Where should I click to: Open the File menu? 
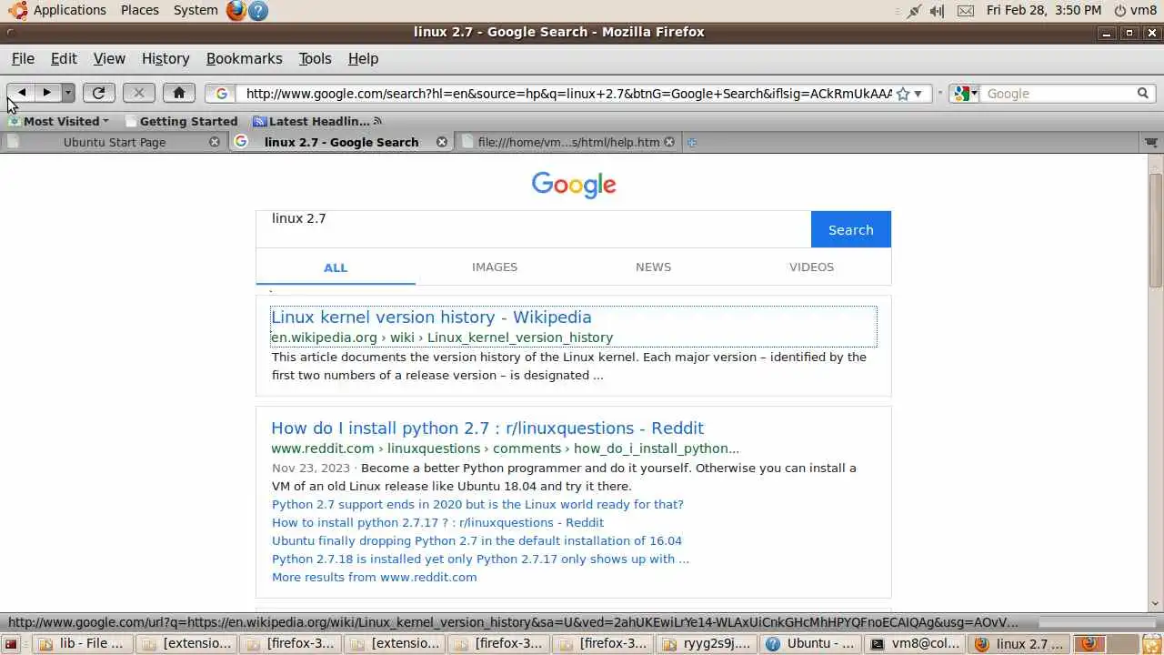(x=23, y=58)
